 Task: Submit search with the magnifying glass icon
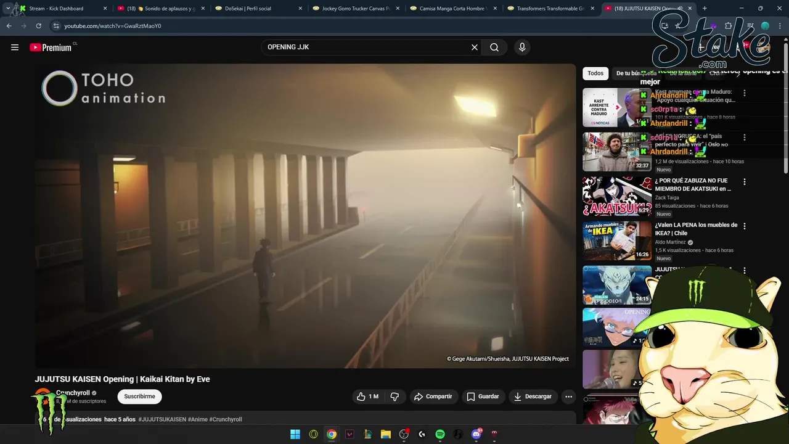tap(494, 47)
